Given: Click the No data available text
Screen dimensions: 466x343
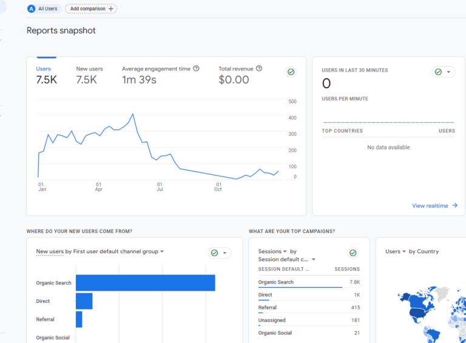Looking at the screenshot, I should pyautogui.click(x=388, y=148).
